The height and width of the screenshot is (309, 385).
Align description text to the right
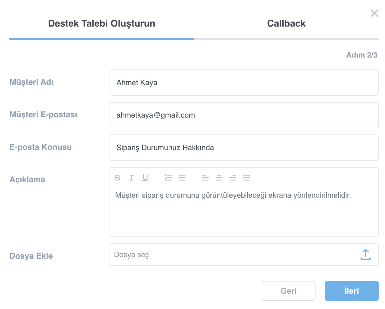click(233, 178)
